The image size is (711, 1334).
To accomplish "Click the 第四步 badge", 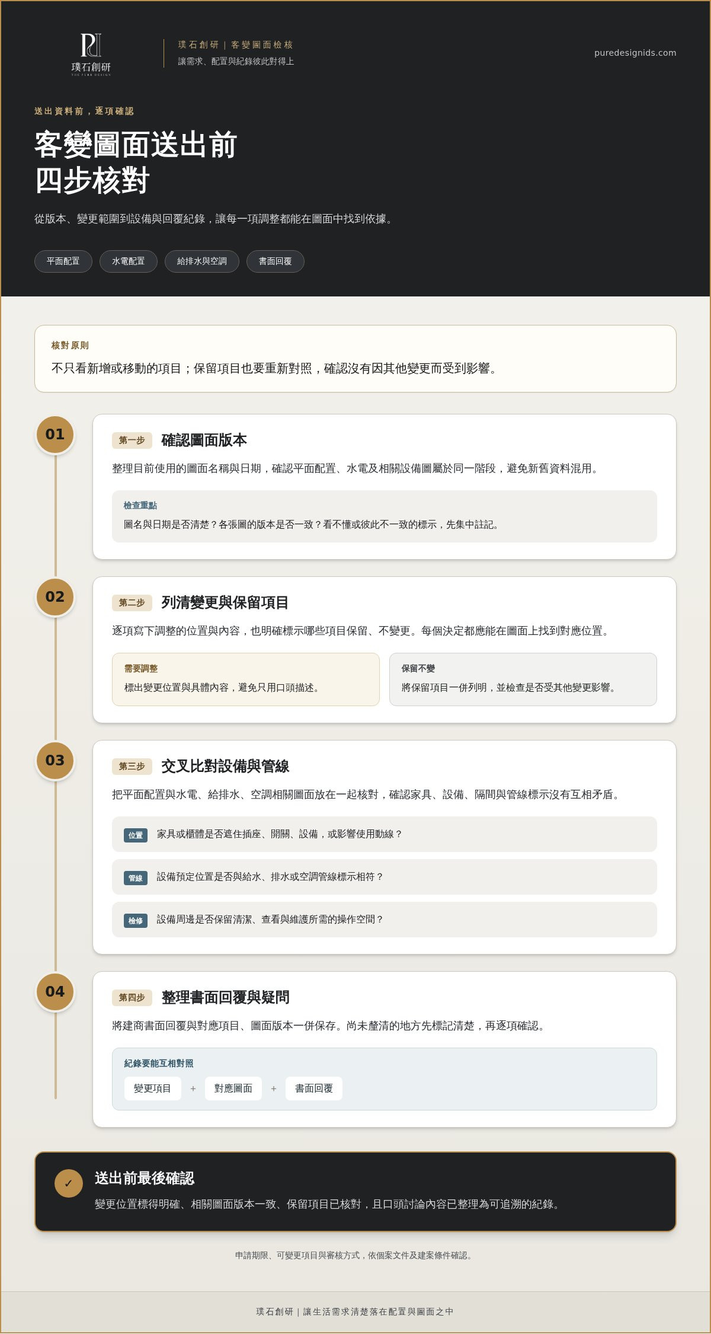I will (x=132, y=998).
